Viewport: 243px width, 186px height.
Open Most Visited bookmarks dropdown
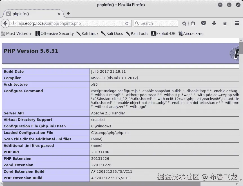[16, 34]
